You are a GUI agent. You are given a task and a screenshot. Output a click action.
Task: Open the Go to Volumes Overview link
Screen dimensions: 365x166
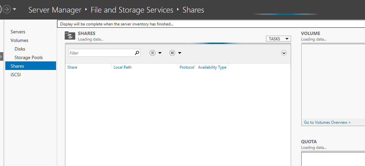click(327, 122)
